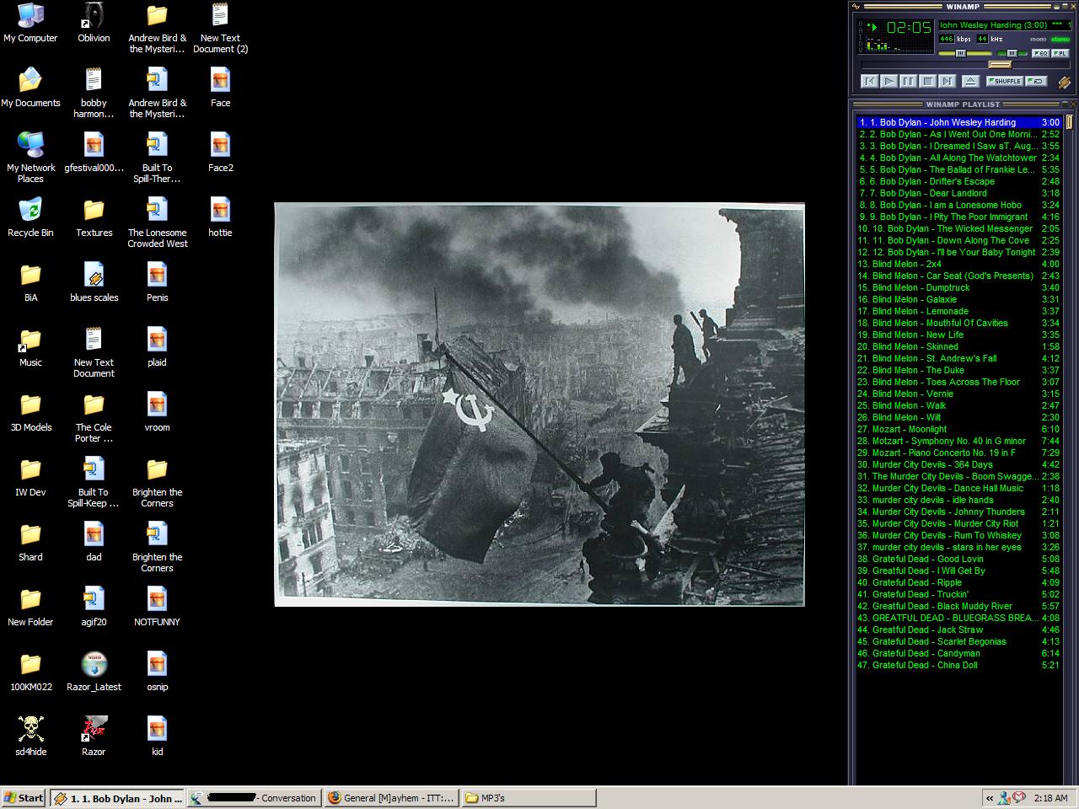This screenshot has height=809, width=1079.
Task: Toggle Shuffle in Winamp
Action: 1006,81
